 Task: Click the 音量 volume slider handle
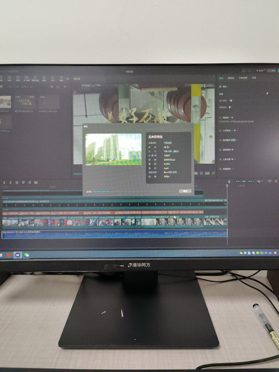[267, 94]
